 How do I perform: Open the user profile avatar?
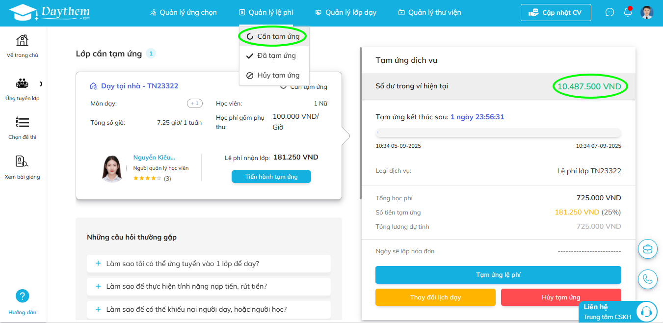point(647,12)
